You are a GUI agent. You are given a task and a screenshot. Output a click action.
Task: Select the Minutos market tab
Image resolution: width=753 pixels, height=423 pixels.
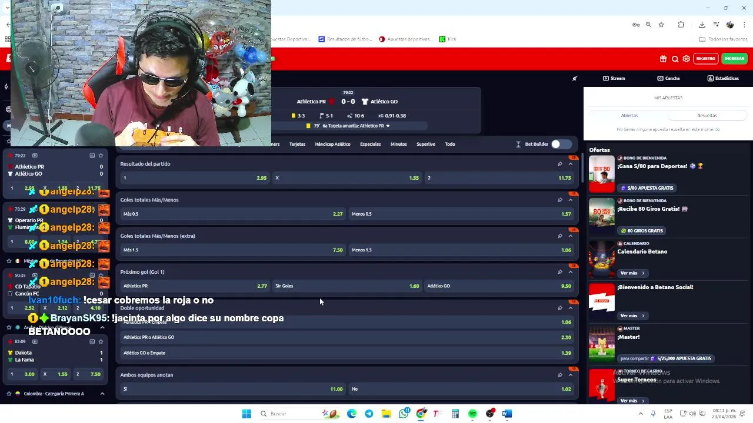[398, 144]
